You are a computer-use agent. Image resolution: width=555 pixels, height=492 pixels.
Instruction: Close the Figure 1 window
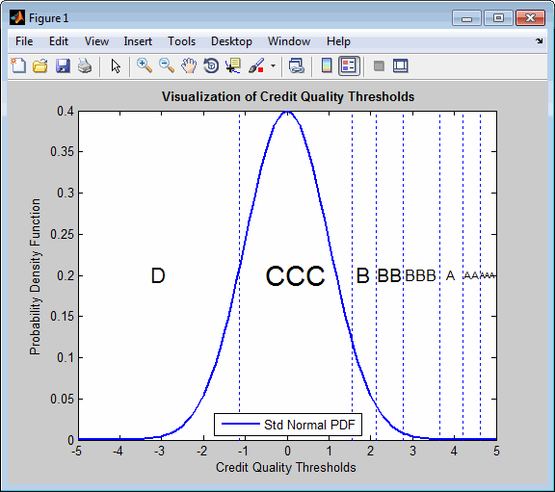(530, 18)
